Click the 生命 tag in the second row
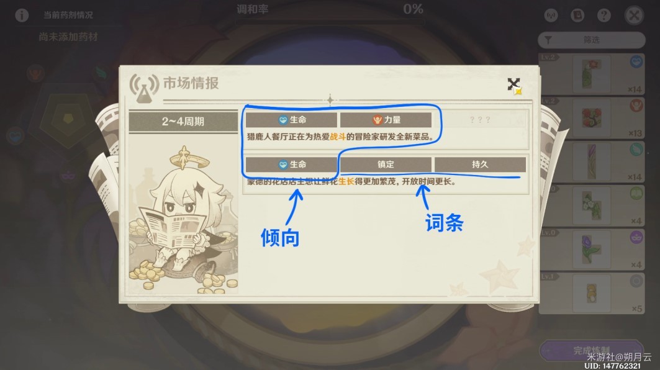Image resolution: width=660 pixels, height=370 pixels. click(x=292, y=165)
